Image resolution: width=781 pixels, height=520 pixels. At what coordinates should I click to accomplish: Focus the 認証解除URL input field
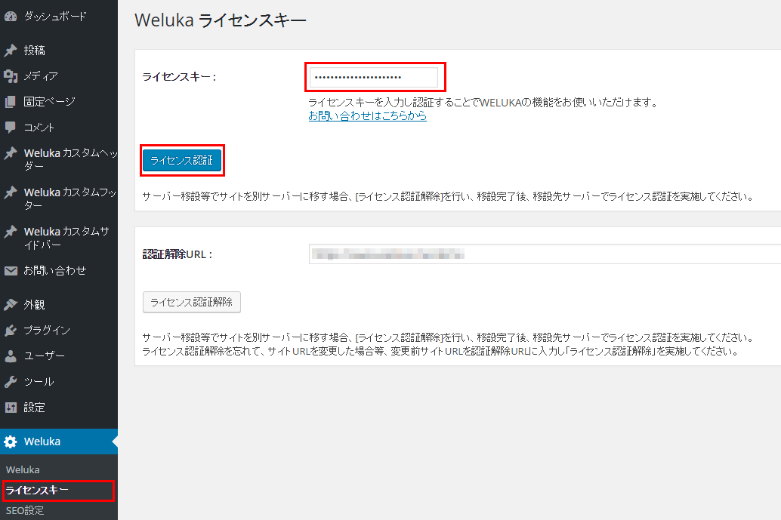click(x=545, y=254)
